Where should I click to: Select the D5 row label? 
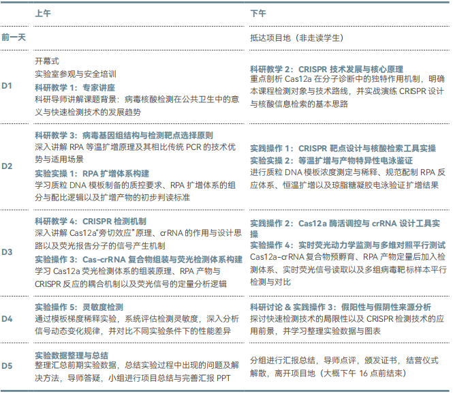pos(7,366)
